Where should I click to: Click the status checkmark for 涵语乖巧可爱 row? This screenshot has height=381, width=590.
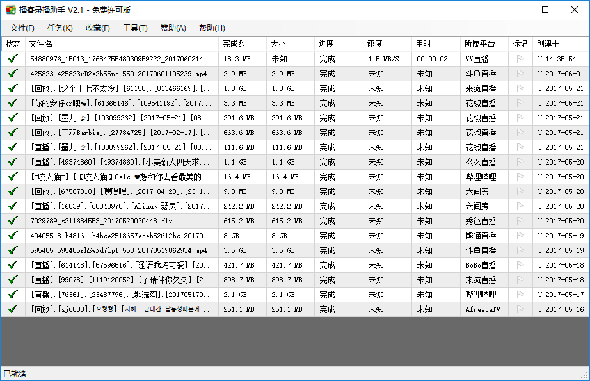point(13,265)
